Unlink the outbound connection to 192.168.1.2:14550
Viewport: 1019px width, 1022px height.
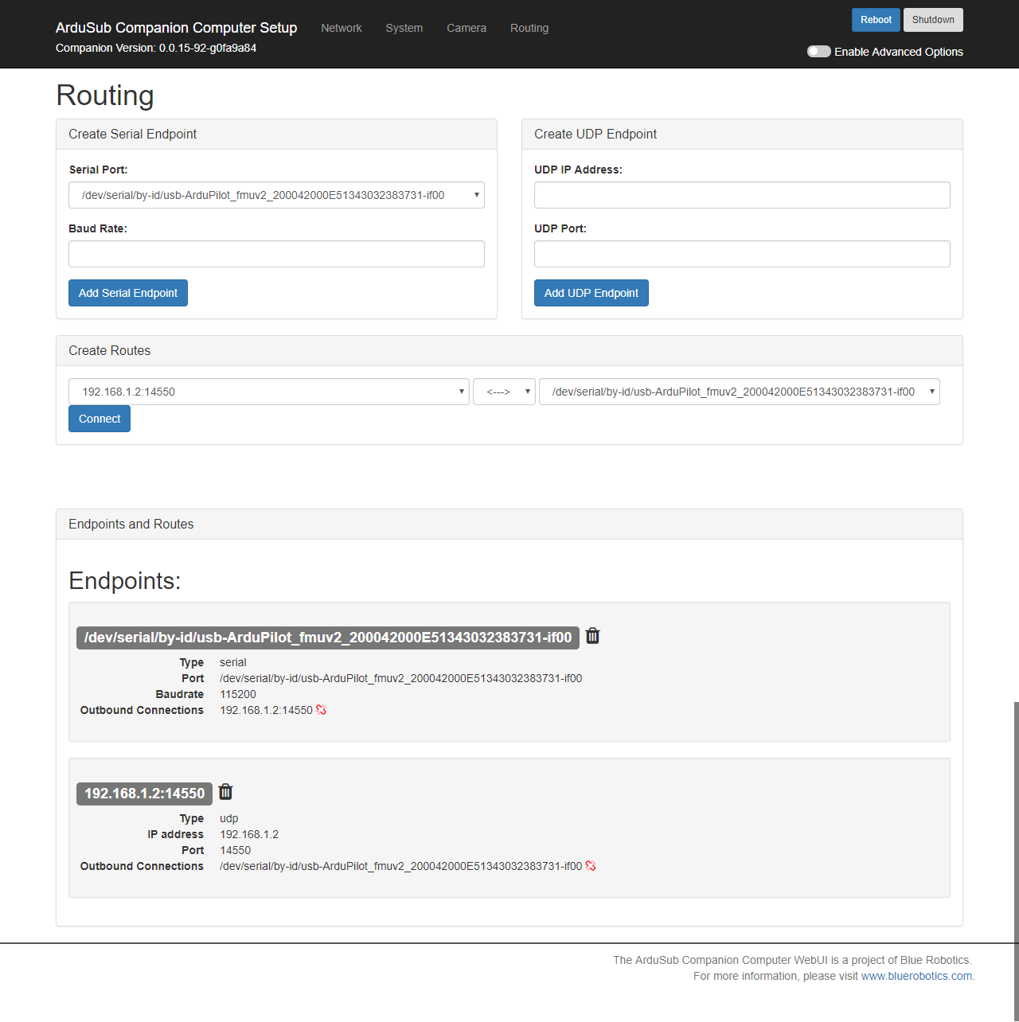pyautogui.click(x=321, y=710)
